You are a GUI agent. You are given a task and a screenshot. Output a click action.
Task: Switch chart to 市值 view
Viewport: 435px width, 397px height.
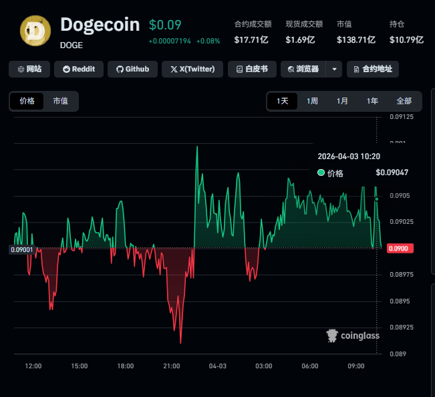(x=61, y=101)
